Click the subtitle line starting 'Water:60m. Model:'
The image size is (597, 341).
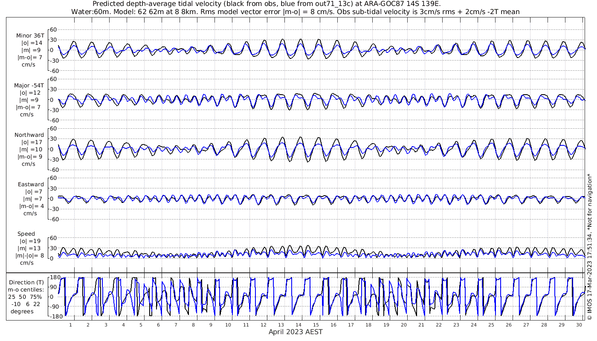[295, 12]
